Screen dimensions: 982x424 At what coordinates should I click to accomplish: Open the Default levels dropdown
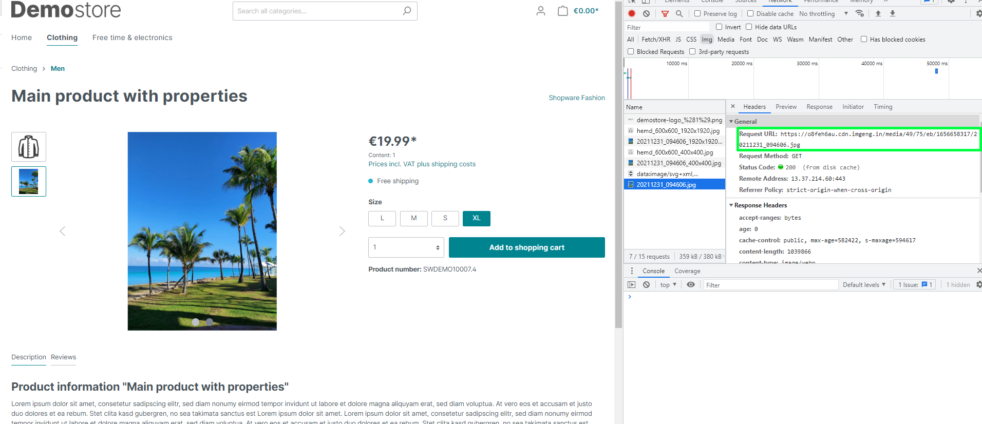864,284
